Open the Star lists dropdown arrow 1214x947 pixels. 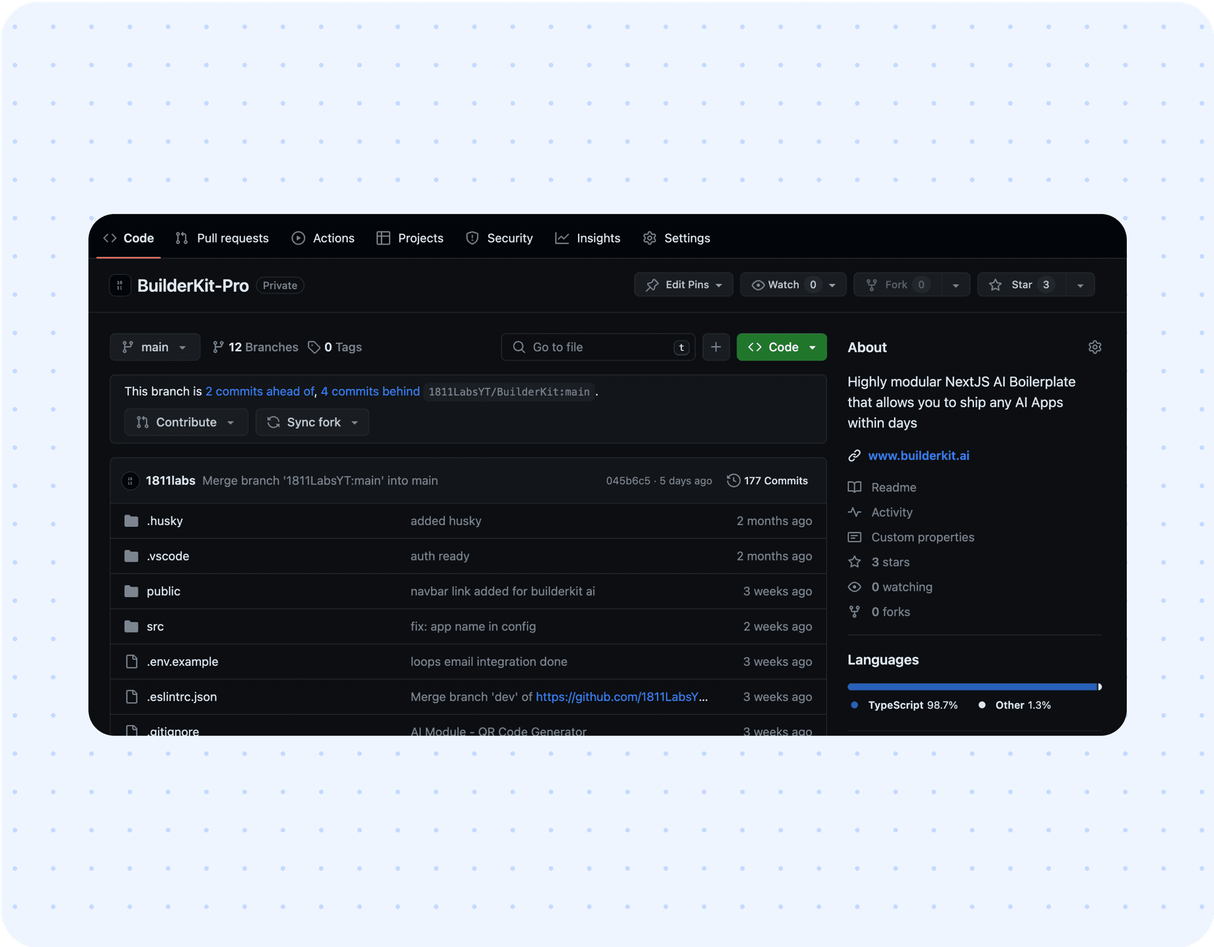1081,285
